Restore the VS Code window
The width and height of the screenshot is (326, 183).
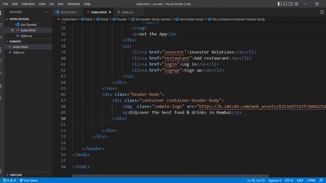(x=317, y=4)
